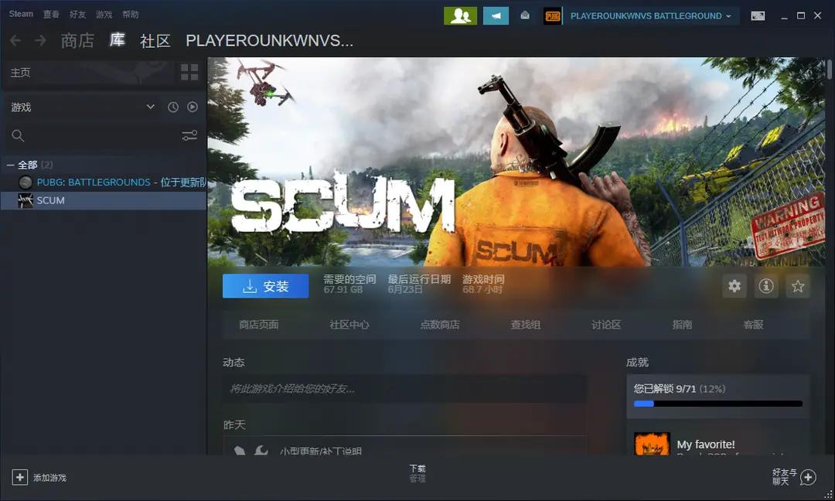Click the 需要的空间 67.91 GB stat
The height and width of the screenshot is (501, 835).
(349, 284)
